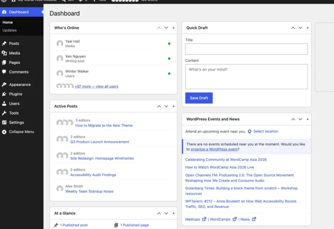
Task: Click the 1 Published page link
Action: pos(134,225)
